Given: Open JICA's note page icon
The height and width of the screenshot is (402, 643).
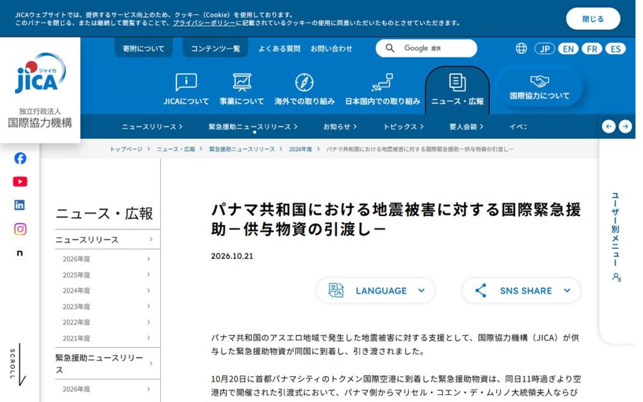Looking at the screenshot, I should click(x=19, y=253).
